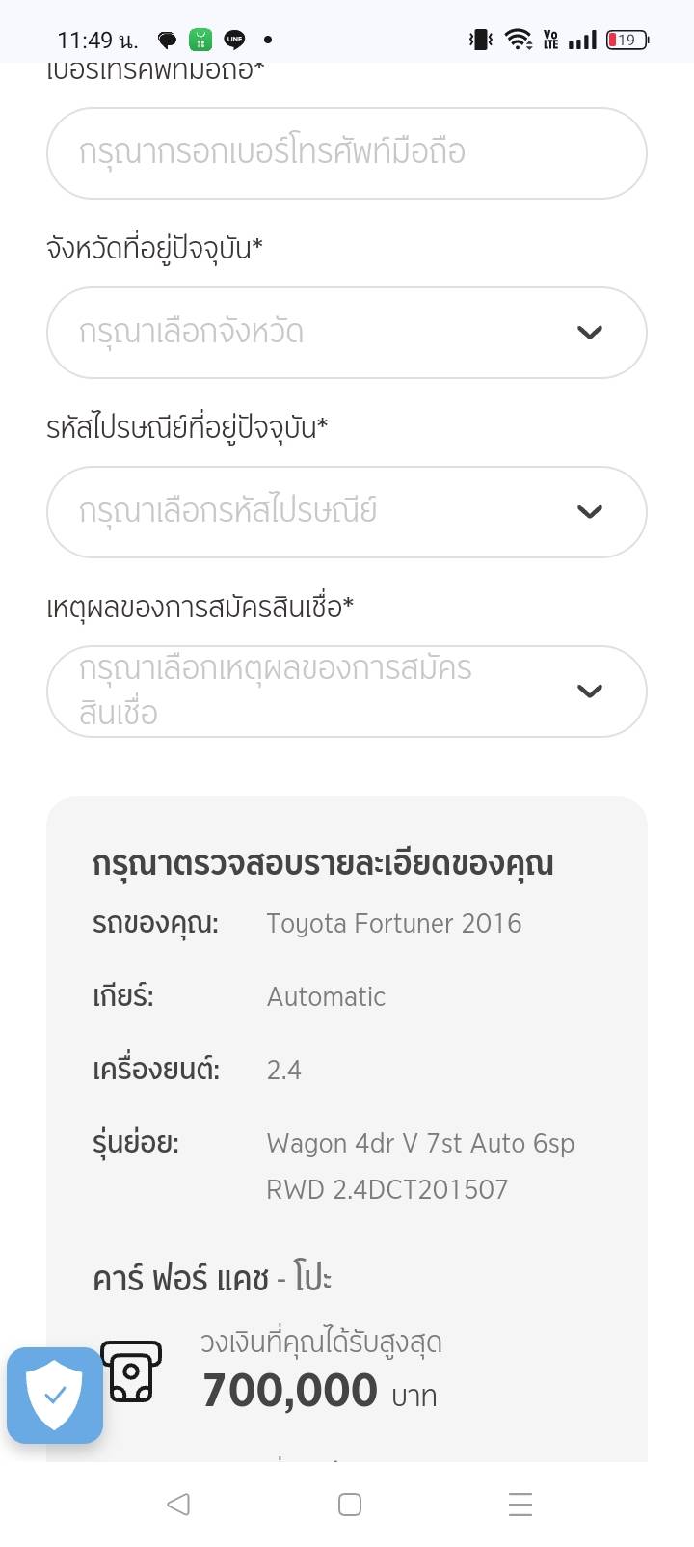Tap the blue security shield badge
Viewport: 694px width, 1547px height.
(x=55, y=1395)
